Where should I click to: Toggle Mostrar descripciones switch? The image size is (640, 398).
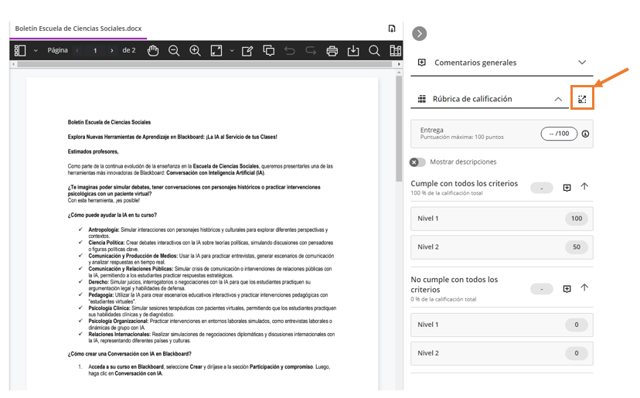click(x=417, y=162)
